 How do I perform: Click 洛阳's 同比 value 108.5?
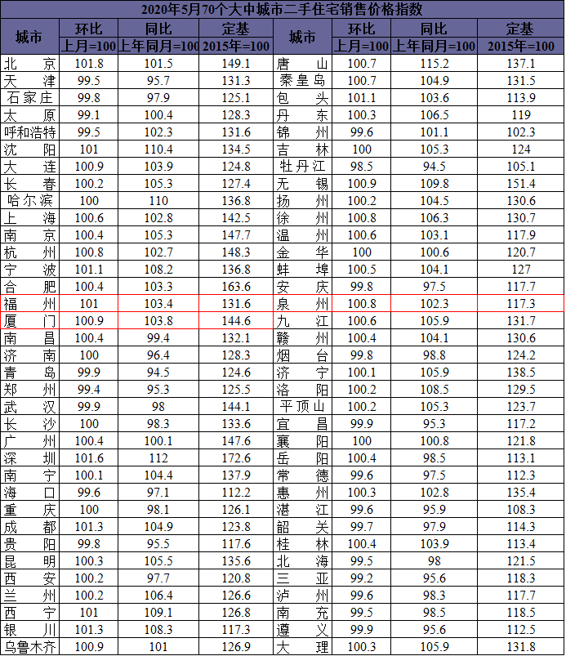pyautogui.click(x=435, y=390)
